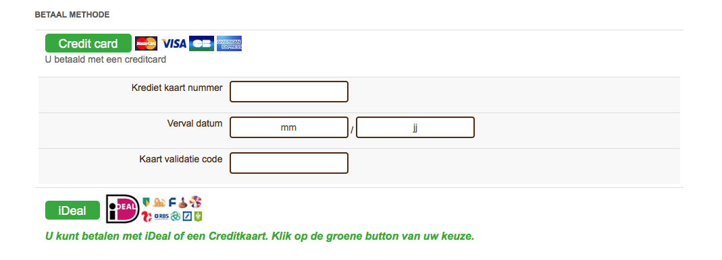Click the ABN AMRO shield logo
This screenshot has height=260, width=722.
(146, 202)
